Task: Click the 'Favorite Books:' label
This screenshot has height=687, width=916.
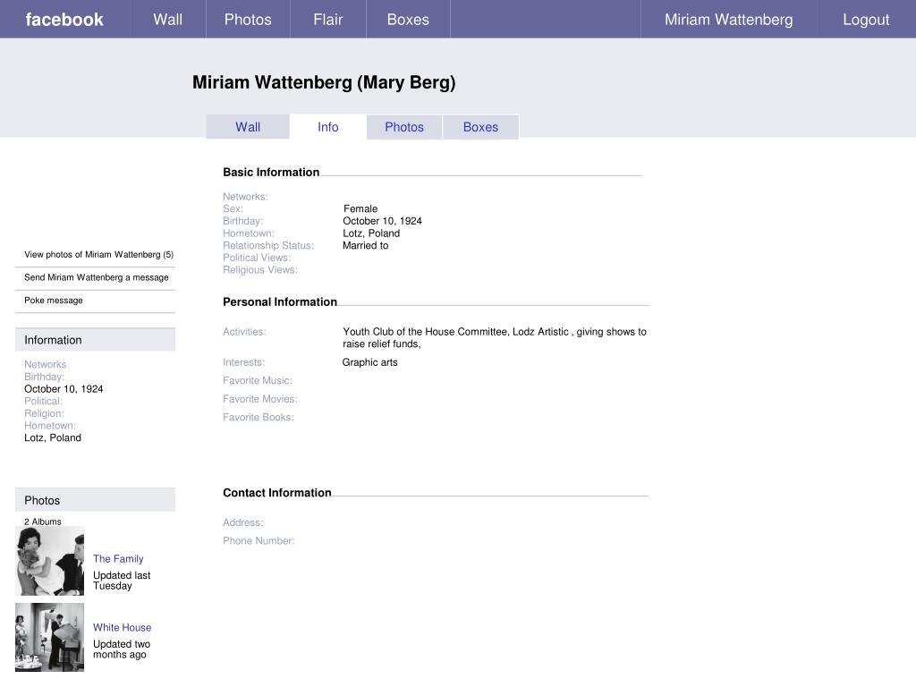Action: tap(259, 417)
